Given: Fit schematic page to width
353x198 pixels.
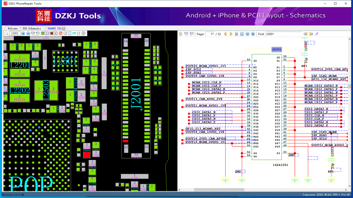Looking at the screenshot, I should click(x=237, y=34).
